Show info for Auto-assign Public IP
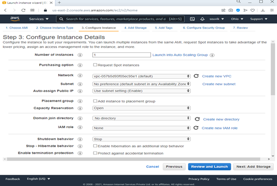The width and height of the screenshot is (277, 186). [x=80, y=91]
